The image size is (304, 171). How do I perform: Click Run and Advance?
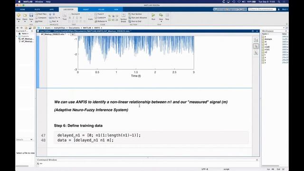click(x=138, y=18)
